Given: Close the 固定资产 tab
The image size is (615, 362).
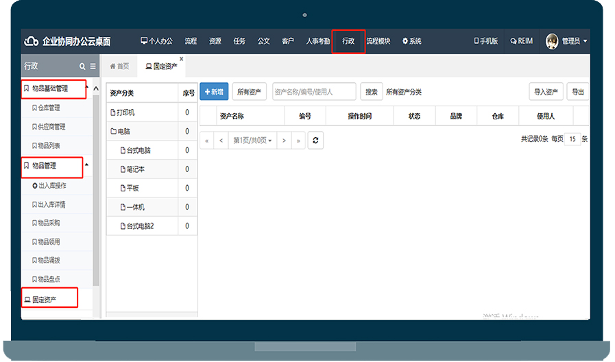Looking at the screenshot, I should click(x=181, y=59).
